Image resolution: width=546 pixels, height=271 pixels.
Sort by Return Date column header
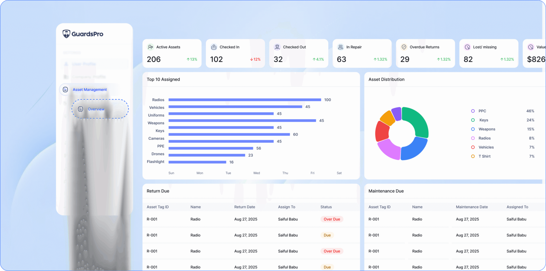coord(244,207)
